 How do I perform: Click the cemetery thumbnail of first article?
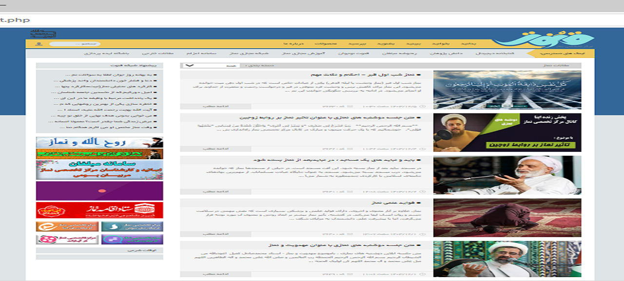click(507, 90)
